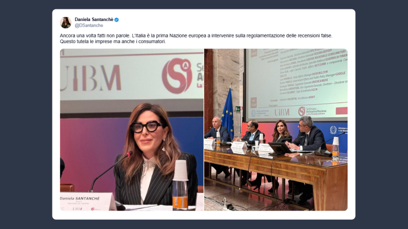This screenshot has width=408, height=229.
Task: Click the green emergency exit sign
Action: (x=238, y=109)
